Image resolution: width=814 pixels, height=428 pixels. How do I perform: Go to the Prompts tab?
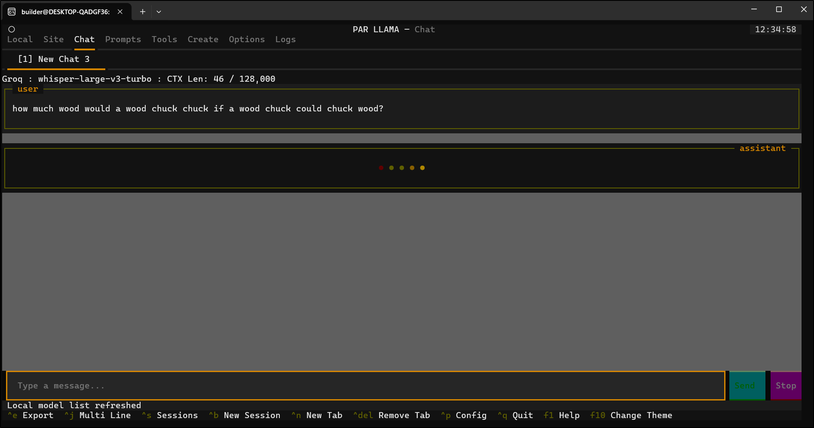pyautogui.click(x=123, y=40)
